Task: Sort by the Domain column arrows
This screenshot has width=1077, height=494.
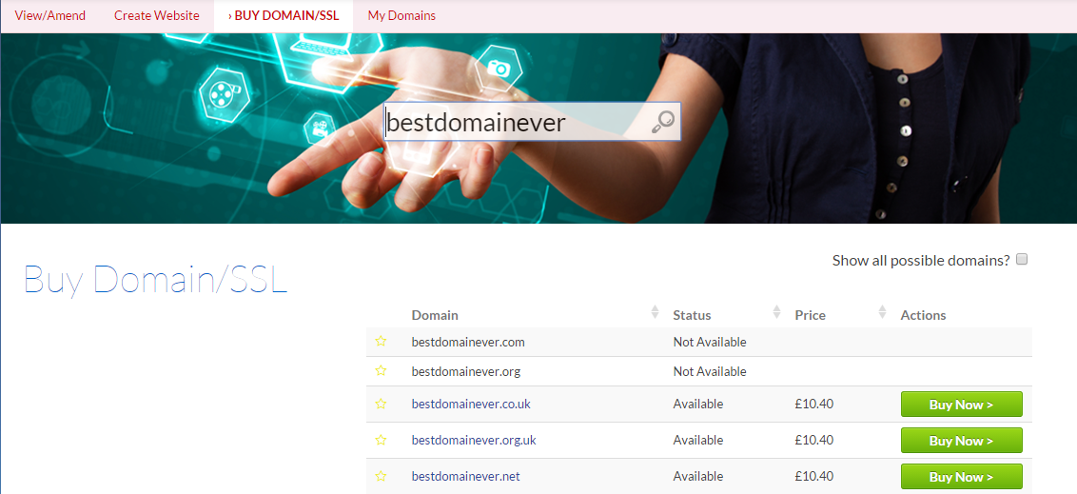Action: 655,312
